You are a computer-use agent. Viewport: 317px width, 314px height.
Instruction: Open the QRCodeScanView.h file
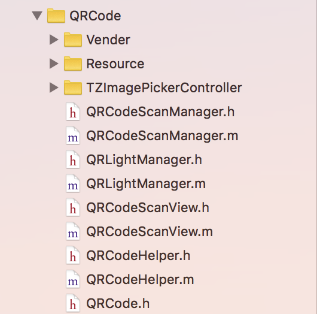click(x=148, y=208)
